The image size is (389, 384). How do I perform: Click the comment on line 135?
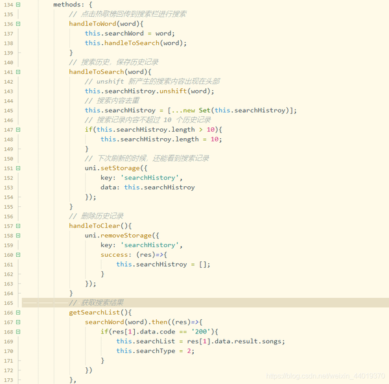pyautogui.click(x=128, y=14)
